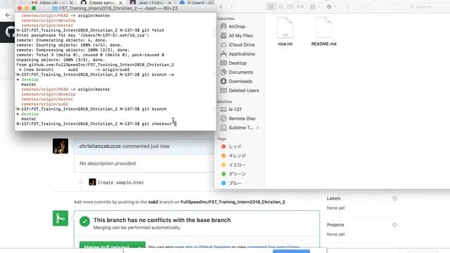Go back in Finder window
This screenshot has width=450, height=253.
pos(221,6)
